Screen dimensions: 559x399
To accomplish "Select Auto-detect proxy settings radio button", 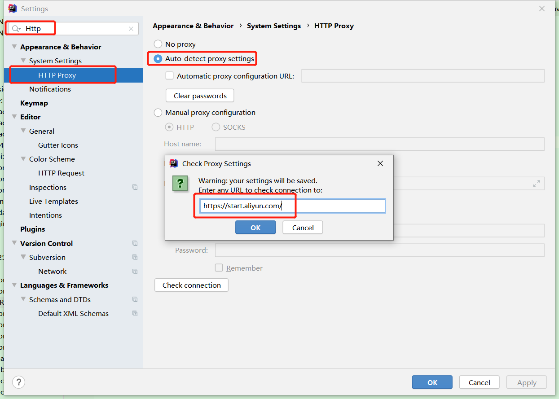I will tap(158, 58).
